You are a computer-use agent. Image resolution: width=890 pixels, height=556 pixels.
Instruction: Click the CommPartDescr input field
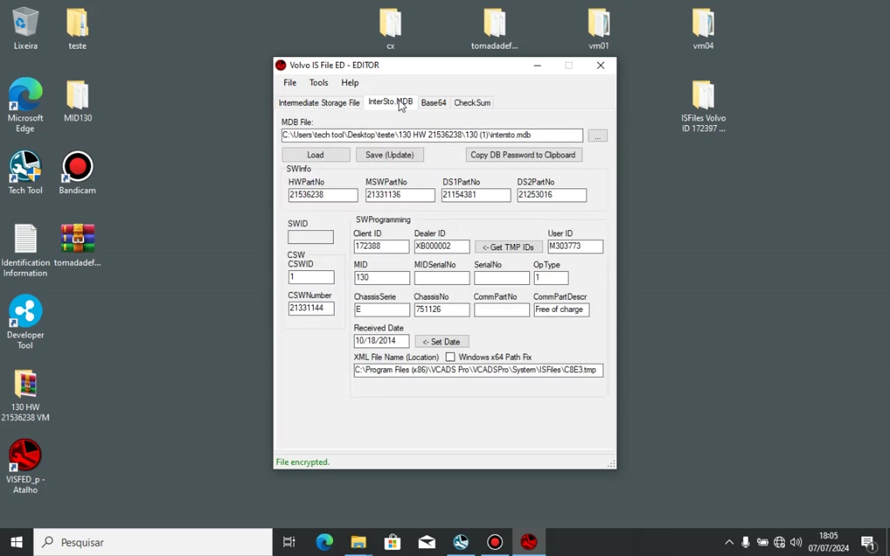coord(561,310)
